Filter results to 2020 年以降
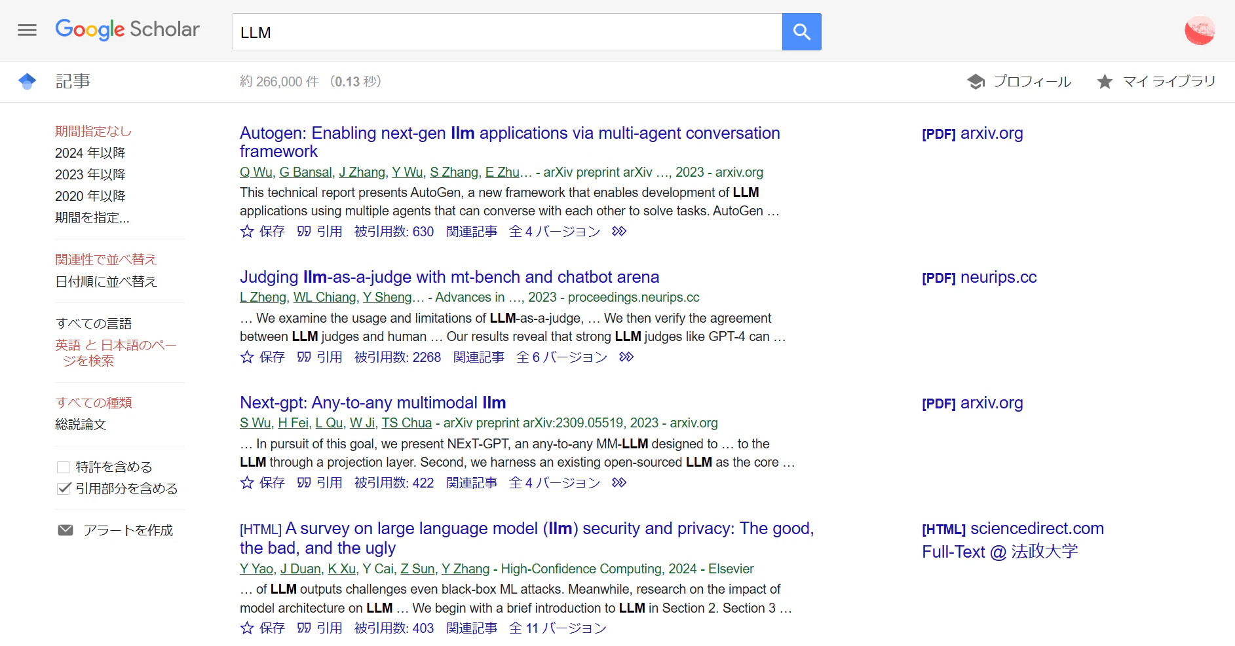The image size is (1235, 646). point(90,196)
